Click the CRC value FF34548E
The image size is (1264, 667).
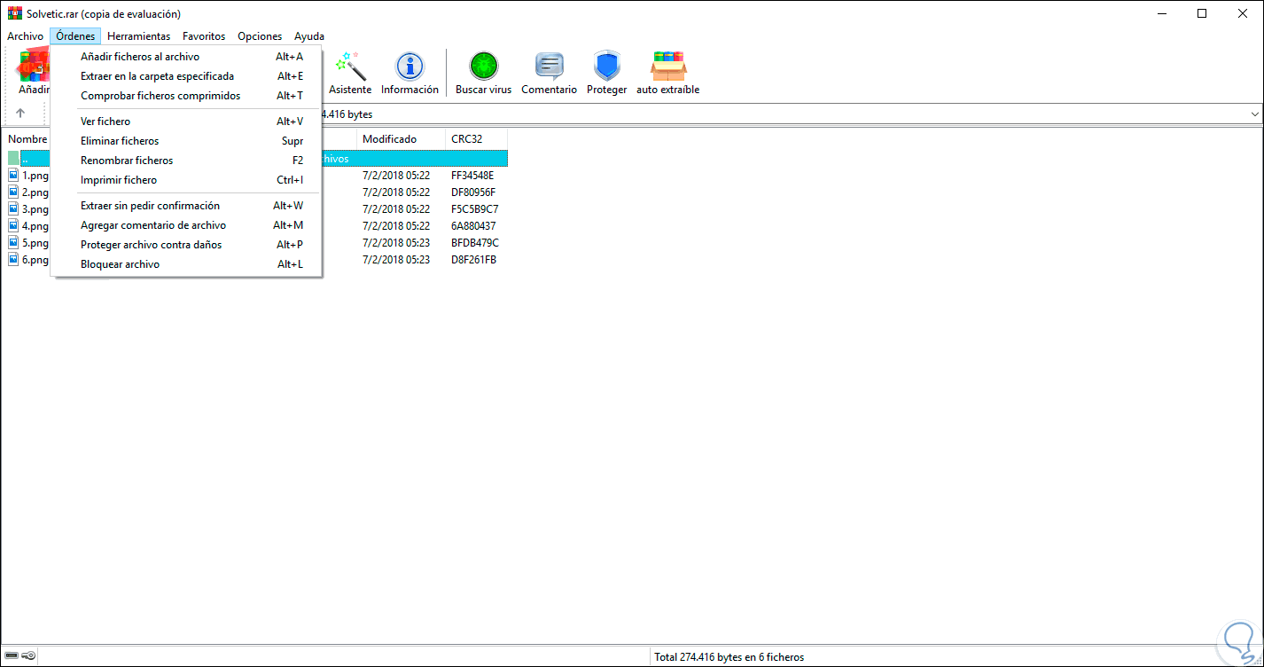click(472, 176)
